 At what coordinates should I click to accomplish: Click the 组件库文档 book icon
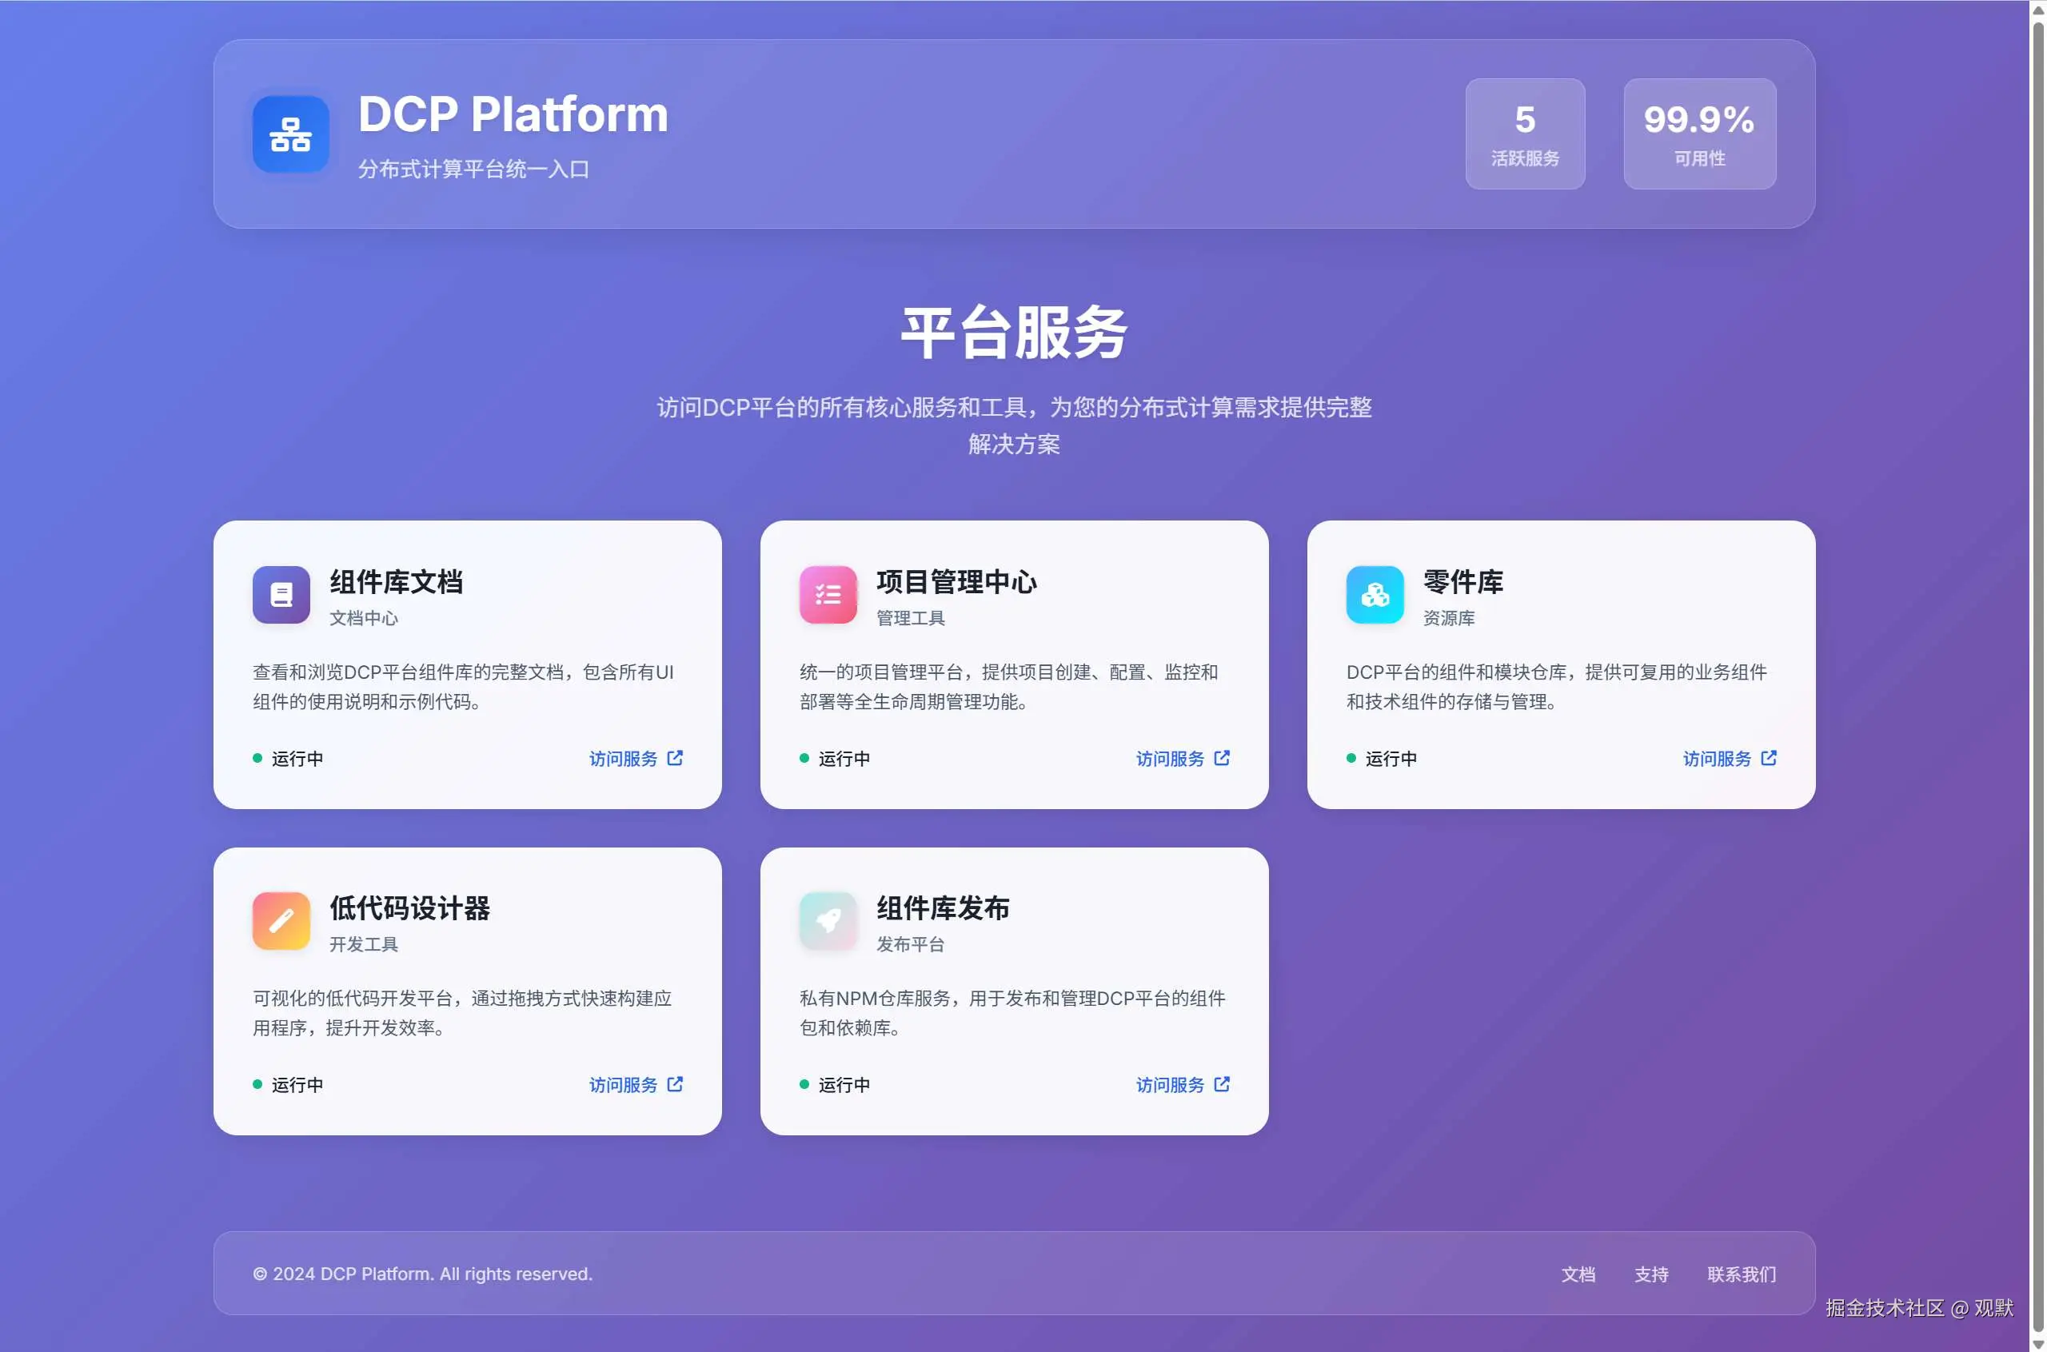281,594
